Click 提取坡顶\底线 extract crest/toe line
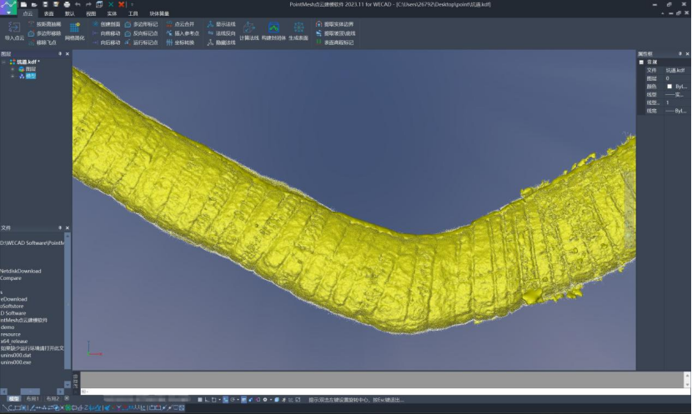 335,33
